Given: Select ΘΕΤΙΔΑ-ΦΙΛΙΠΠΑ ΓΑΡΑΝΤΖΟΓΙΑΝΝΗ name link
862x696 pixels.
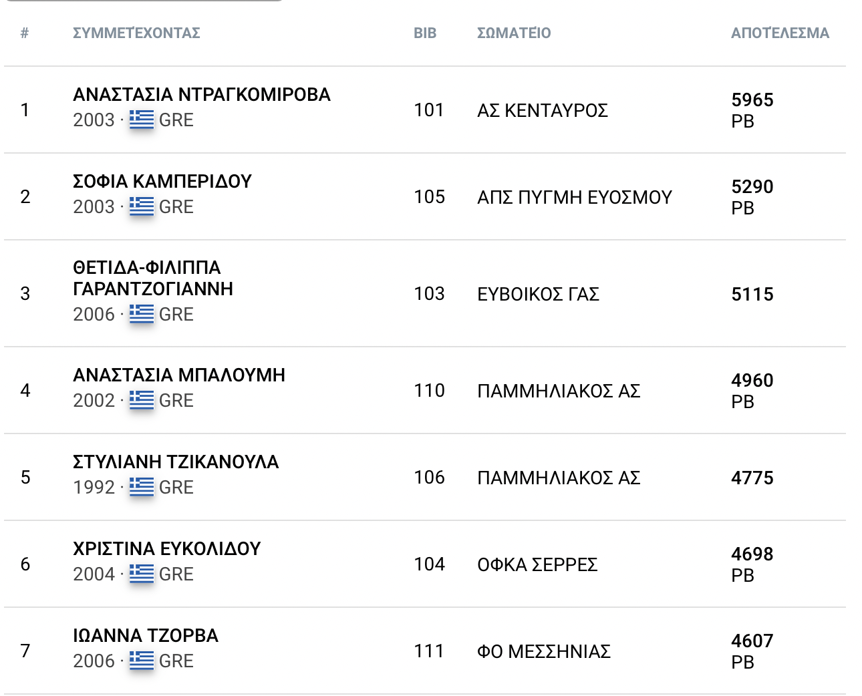Looking at the screenshot, I should pos(153,279).
